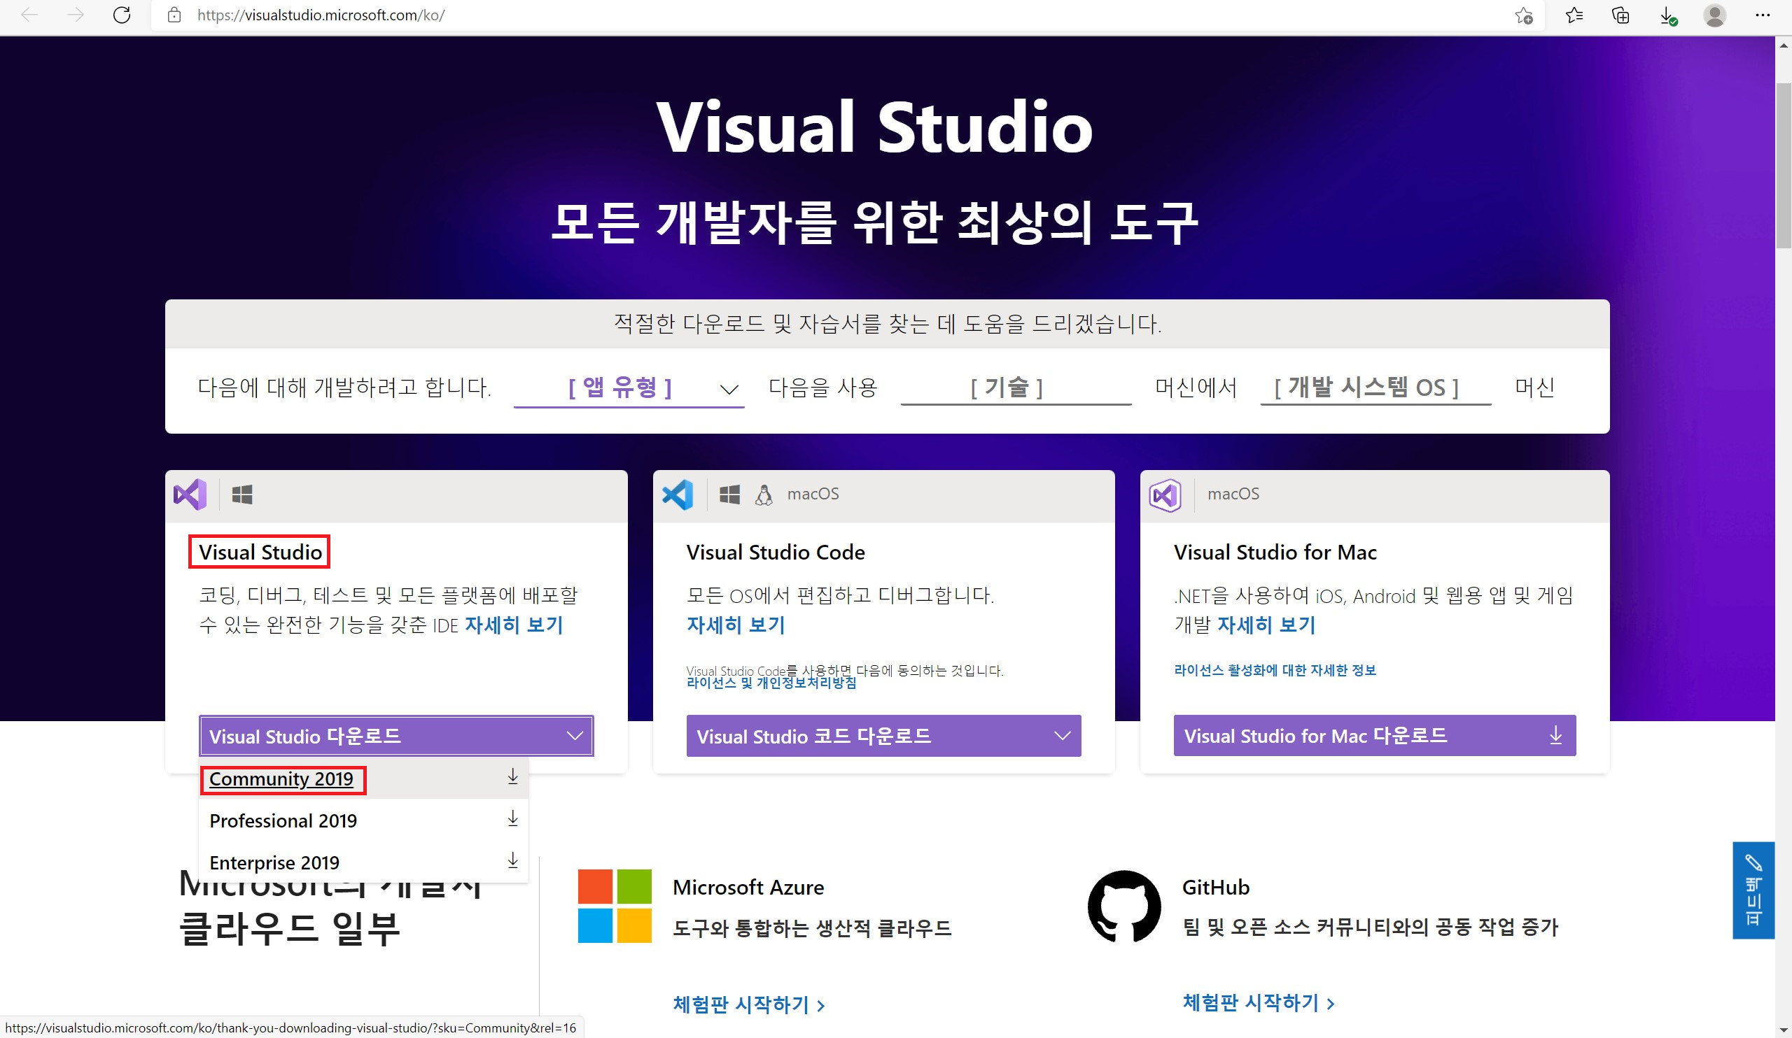The width and height of the screenshot is (1792, 1038).
Task: Click the blue 피드백 side tab
Action: coord(1753,890)
